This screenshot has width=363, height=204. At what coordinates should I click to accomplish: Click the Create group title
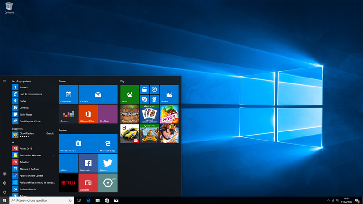click(x=62, y=81)
